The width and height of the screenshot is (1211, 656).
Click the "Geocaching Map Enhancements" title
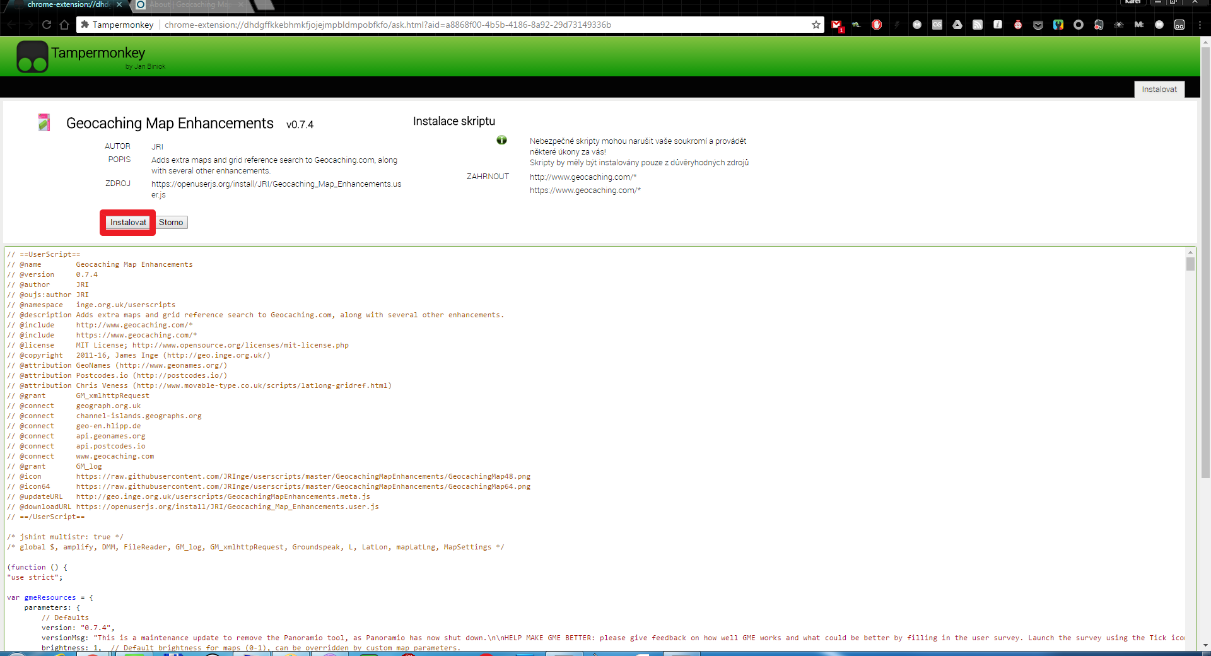coord(170,123)
